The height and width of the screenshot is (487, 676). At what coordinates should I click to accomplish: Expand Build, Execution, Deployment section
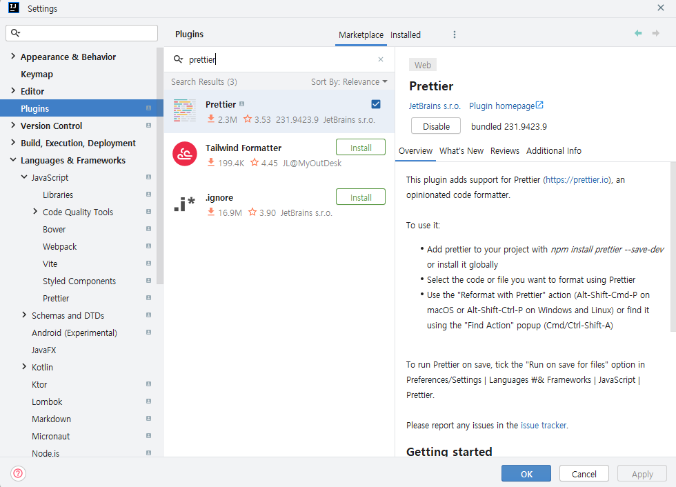[x=13, y=142]
